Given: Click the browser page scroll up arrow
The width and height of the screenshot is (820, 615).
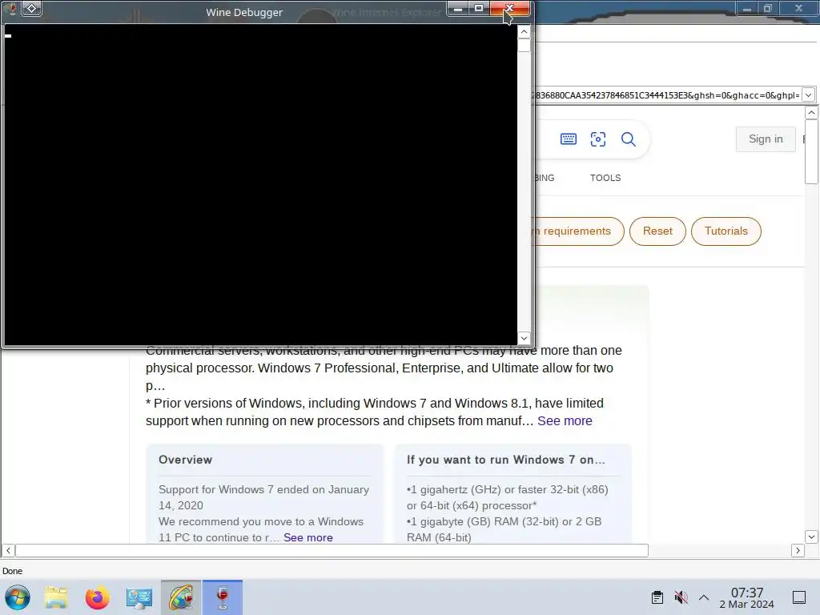Looking at the screenshot, I should point(811,112).
